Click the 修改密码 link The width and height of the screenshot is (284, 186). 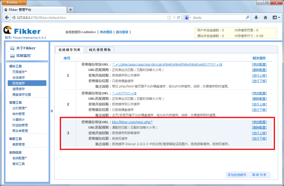[106, 32]
